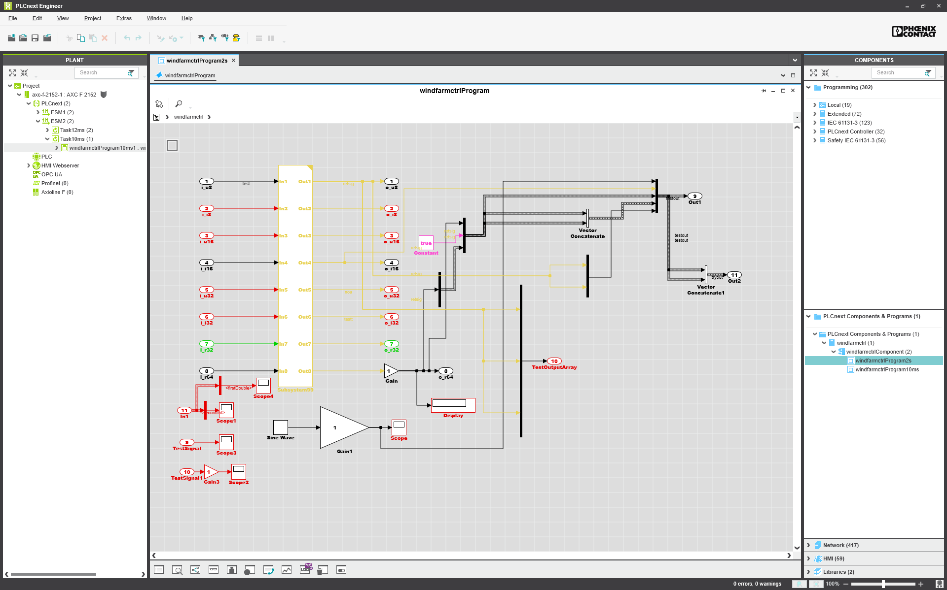947x590 pixels.
Task: Open the editor tab list dropdown arrow
Action: [795, 60]
